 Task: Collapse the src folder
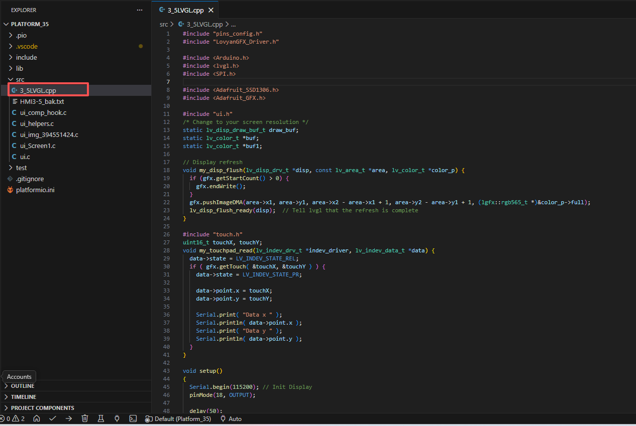click(20, 79)
